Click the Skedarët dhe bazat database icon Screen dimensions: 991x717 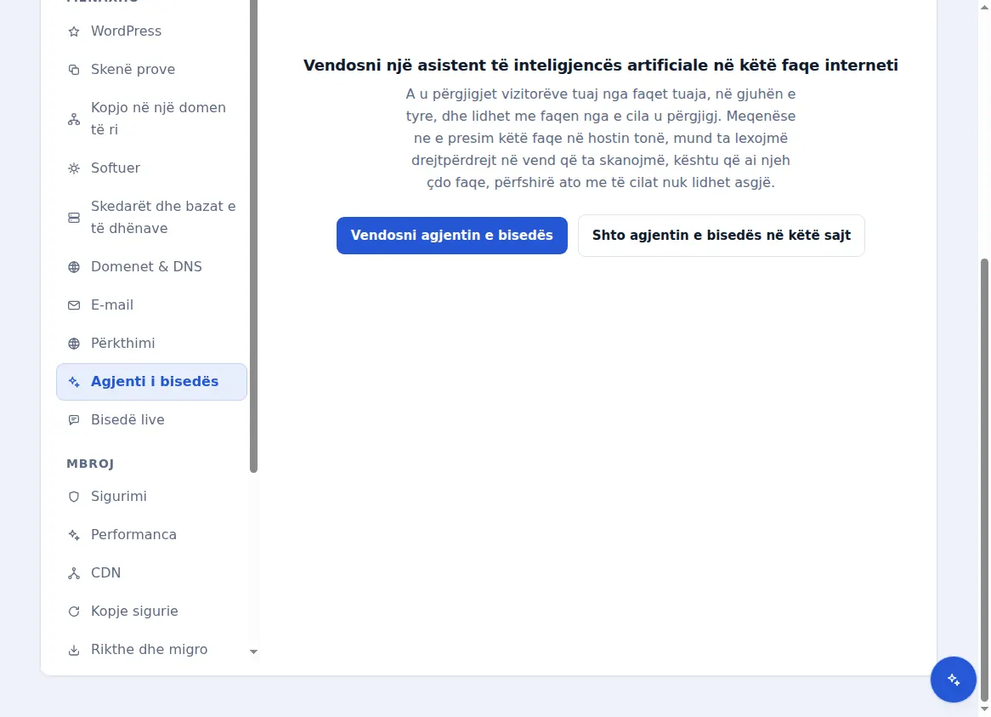click(x=74, y=218)
